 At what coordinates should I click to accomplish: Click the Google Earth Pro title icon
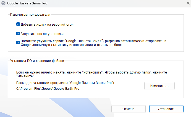3,3
